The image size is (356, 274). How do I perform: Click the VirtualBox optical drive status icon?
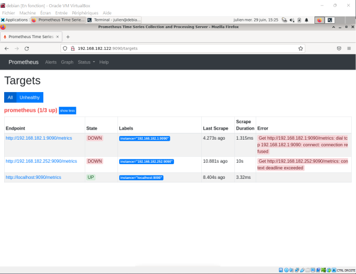(286, 270)
